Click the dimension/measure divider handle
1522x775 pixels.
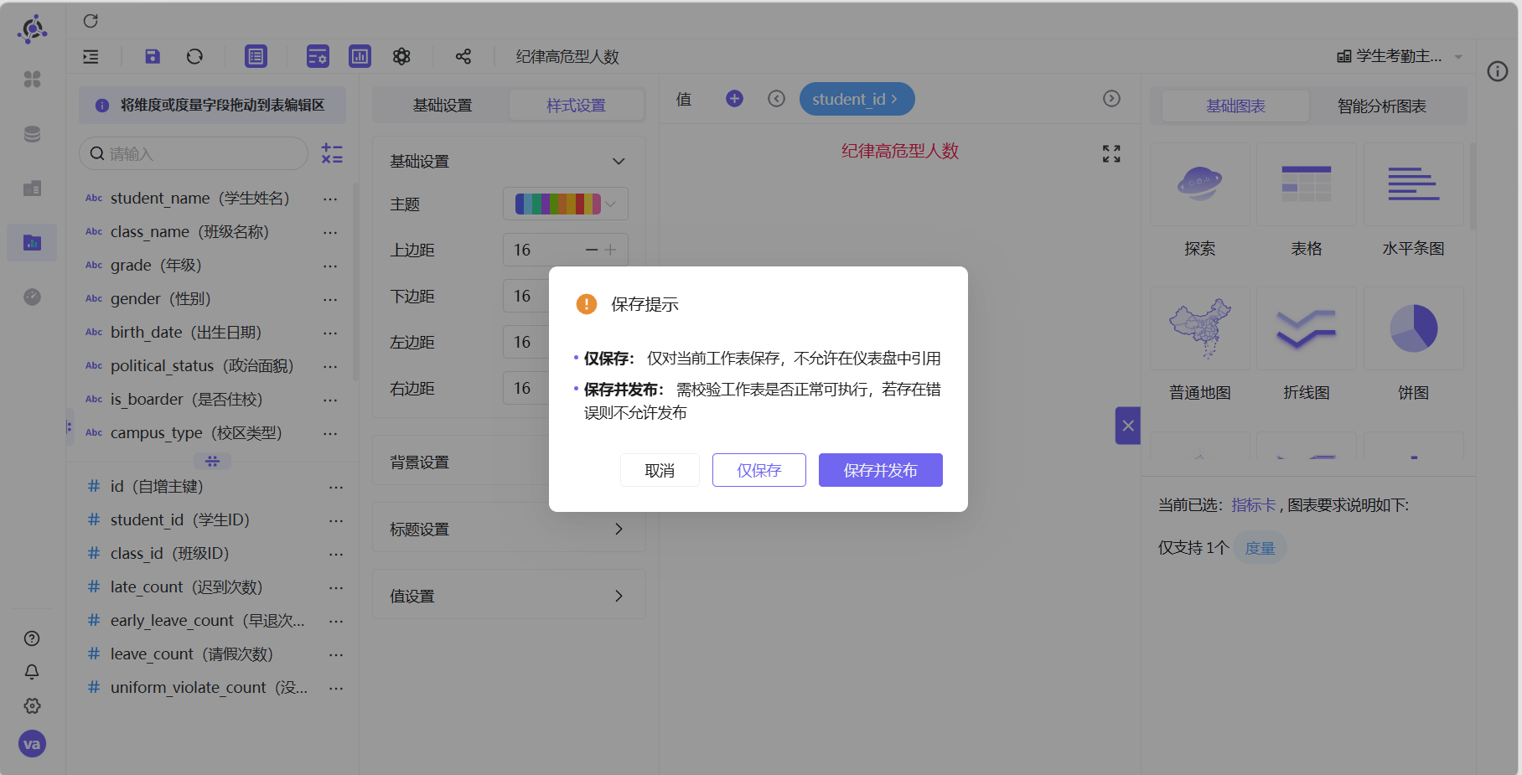212,462
